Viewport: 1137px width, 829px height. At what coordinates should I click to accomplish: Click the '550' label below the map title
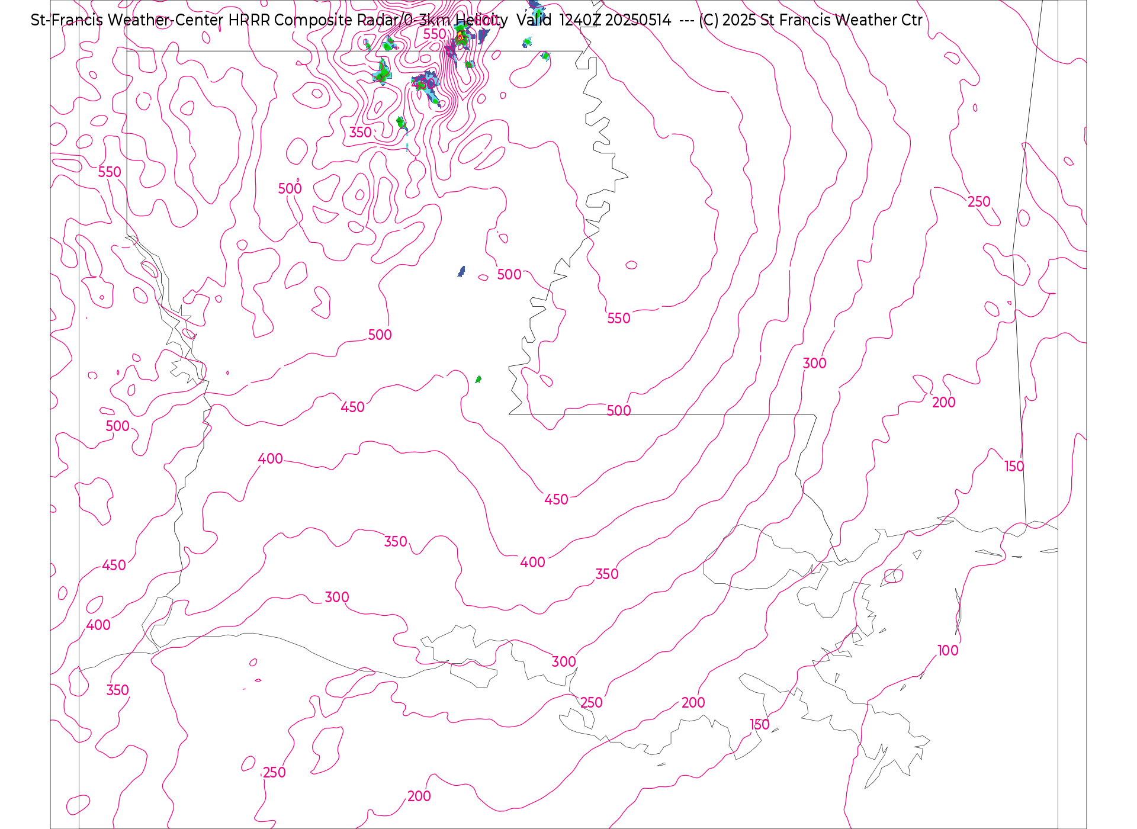(x=434, y=34)
